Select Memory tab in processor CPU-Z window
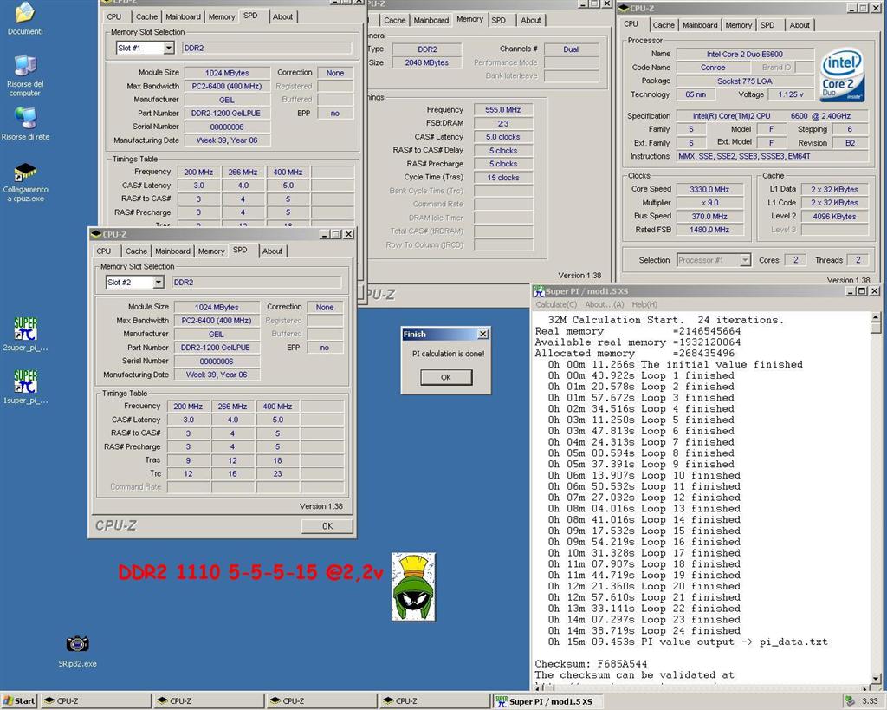Viewport: 887px width, 710px height. (x=738, y=25)
